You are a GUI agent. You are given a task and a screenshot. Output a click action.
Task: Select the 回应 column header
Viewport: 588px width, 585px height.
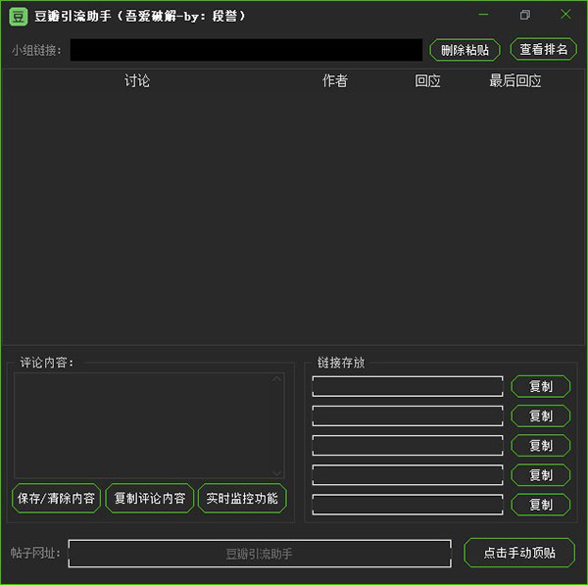427,80
